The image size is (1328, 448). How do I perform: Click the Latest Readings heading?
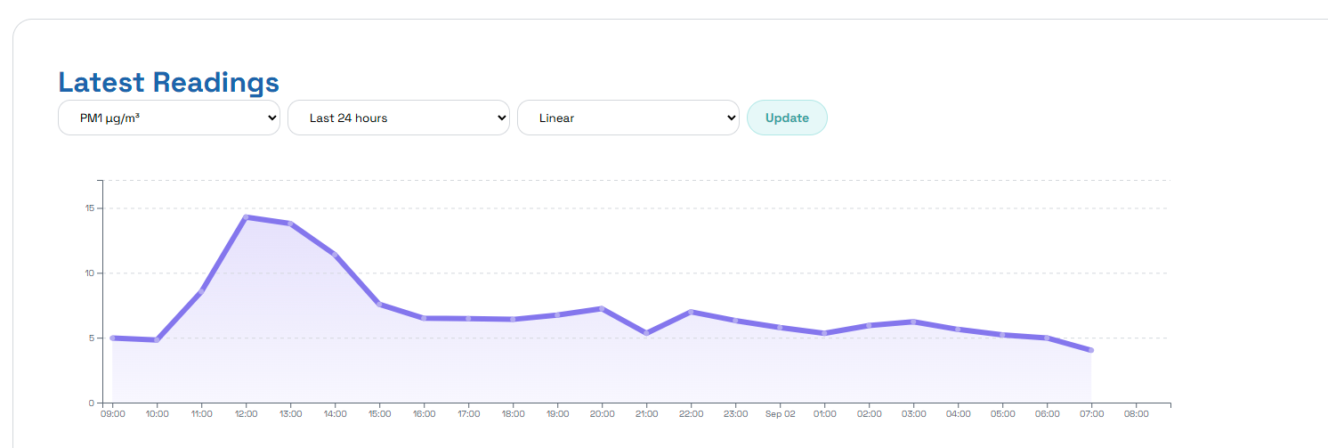click(168, 82)
